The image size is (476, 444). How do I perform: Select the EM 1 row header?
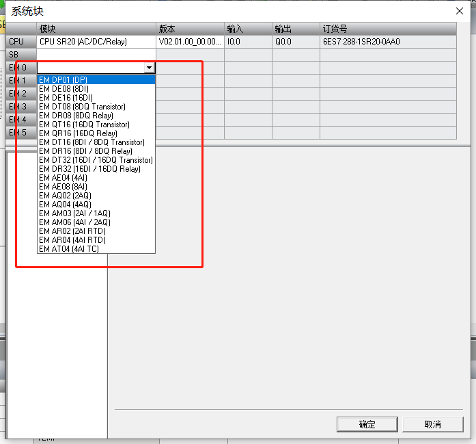tap(21, 81)
